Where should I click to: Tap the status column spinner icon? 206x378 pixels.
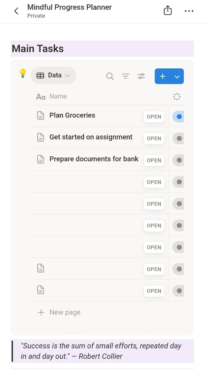coord(177,97)
